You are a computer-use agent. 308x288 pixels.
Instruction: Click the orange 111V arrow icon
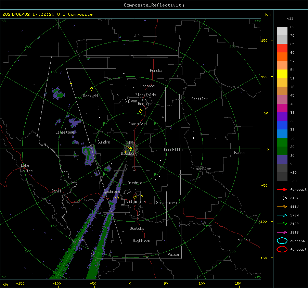[282, 206]
